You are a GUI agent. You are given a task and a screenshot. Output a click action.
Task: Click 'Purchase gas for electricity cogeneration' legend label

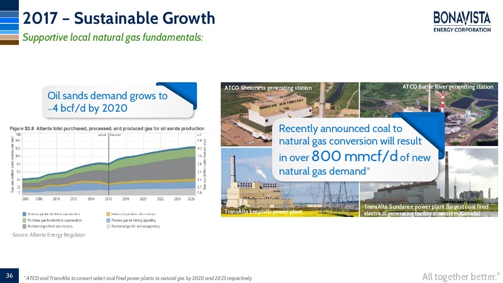55,221
